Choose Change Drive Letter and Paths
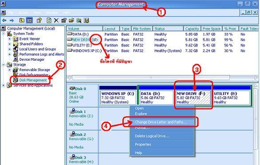 point(161,122)
